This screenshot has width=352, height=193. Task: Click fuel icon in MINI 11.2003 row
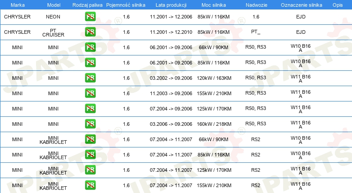pyautogui.click(x=90, y=93)
